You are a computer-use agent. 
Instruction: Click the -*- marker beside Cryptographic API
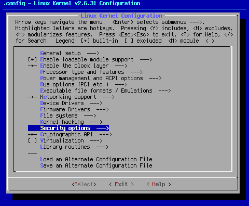pyautogui.click(x=33, y=134)
